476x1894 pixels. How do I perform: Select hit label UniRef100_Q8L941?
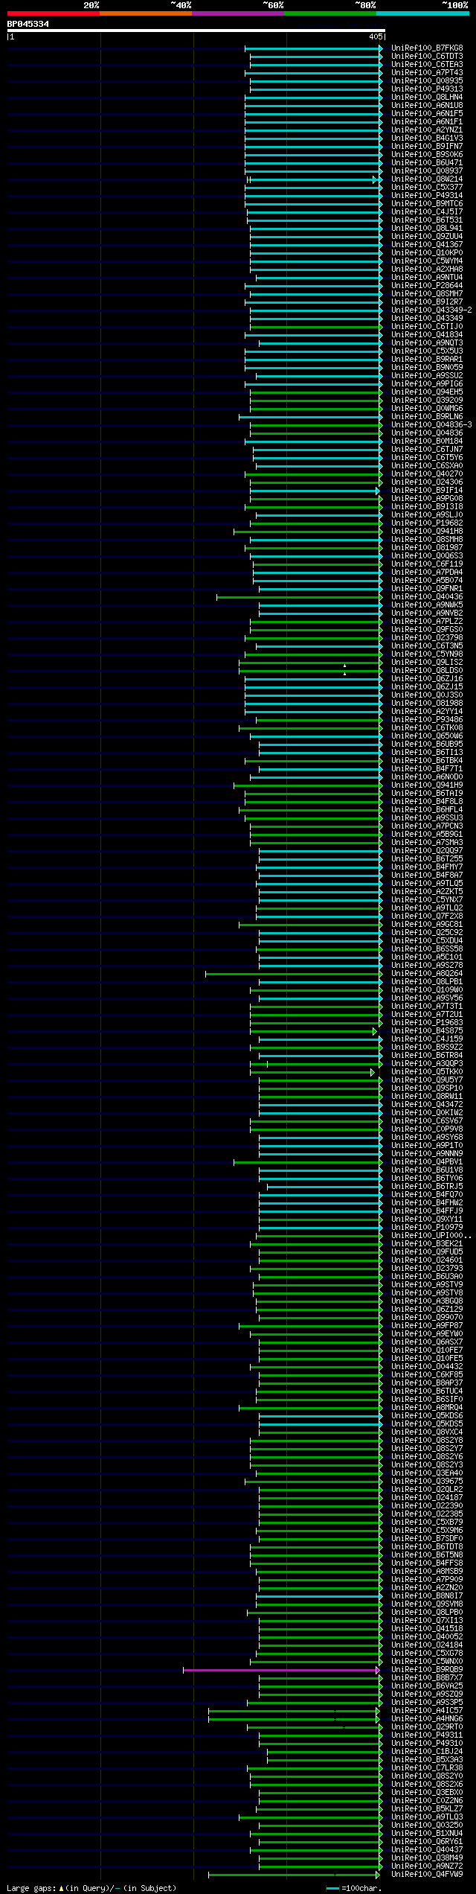[x=427, y=229]
